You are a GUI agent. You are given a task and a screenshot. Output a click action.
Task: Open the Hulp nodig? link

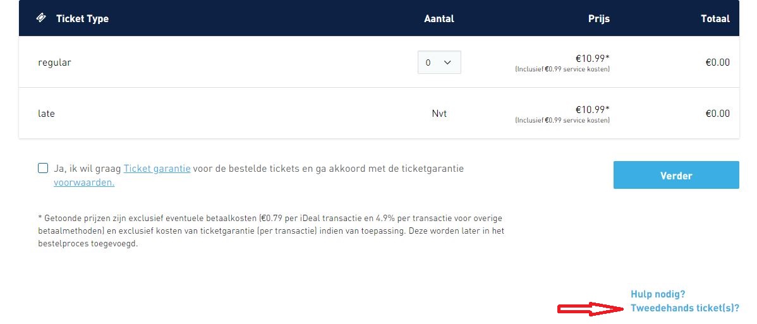coord(658,294)
